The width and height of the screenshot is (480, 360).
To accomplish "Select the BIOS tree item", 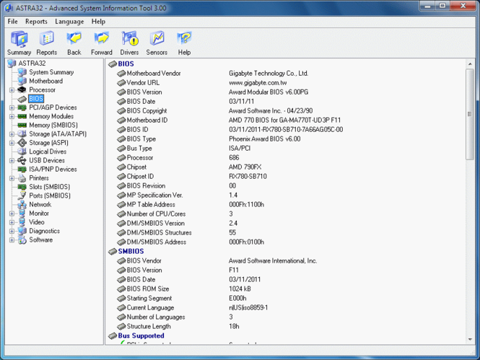I will (36, 99).
